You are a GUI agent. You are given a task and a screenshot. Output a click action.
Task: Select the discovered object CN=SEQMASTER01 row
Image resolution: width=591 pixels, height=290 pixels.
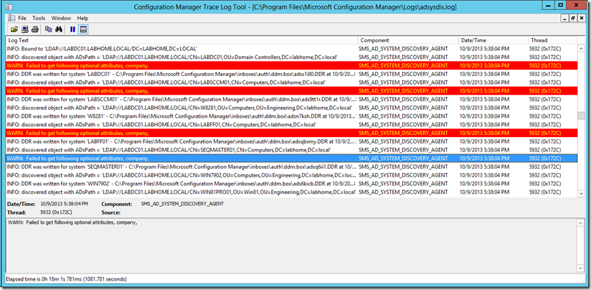[291, 150]
